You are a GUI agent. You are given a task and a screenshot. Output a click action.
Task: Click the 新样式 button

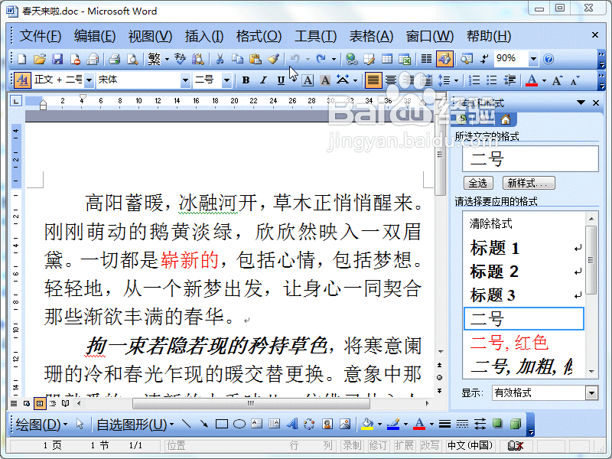click(x=529, y=182)
